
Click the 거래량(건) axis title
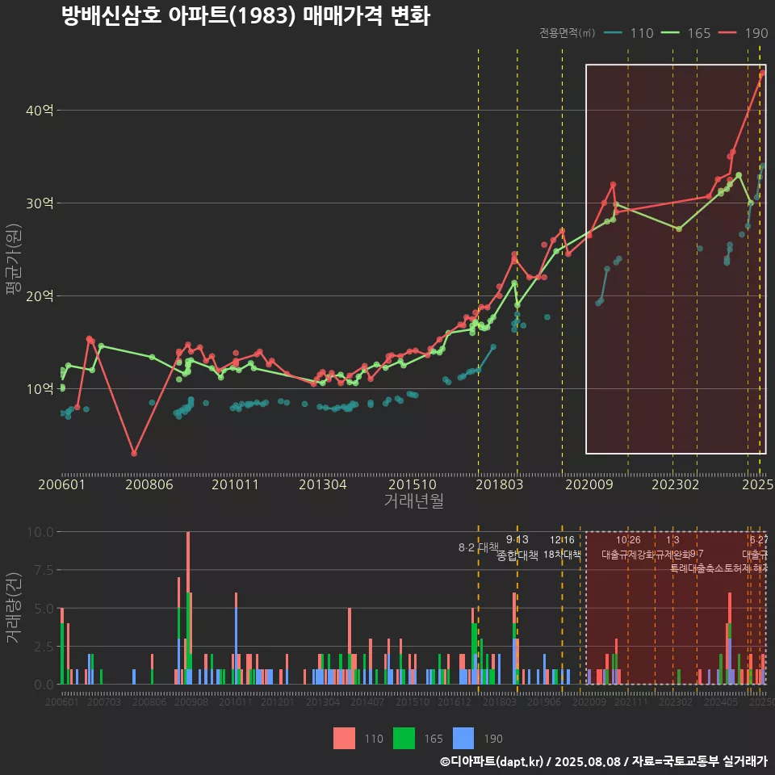pyautogui.click(x=14, y=608)
